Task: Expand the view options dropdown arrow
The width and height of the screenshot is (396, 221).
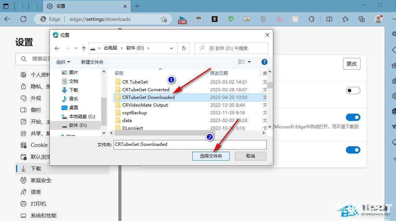Action: (x=249, y=62)
